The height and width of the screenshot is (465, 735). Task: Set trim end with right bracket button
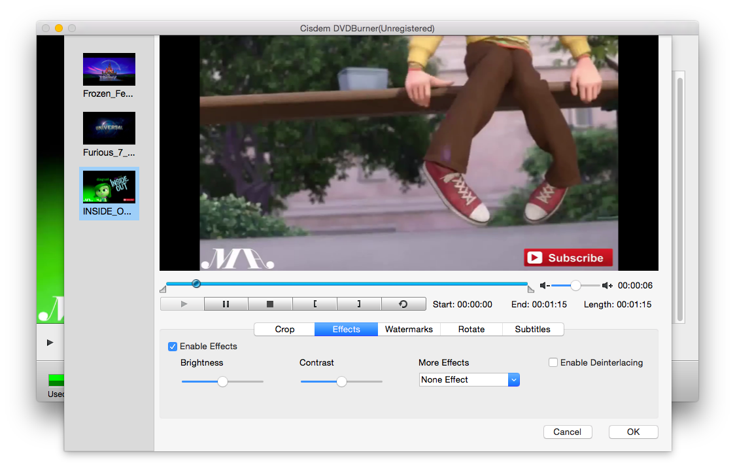359,304
